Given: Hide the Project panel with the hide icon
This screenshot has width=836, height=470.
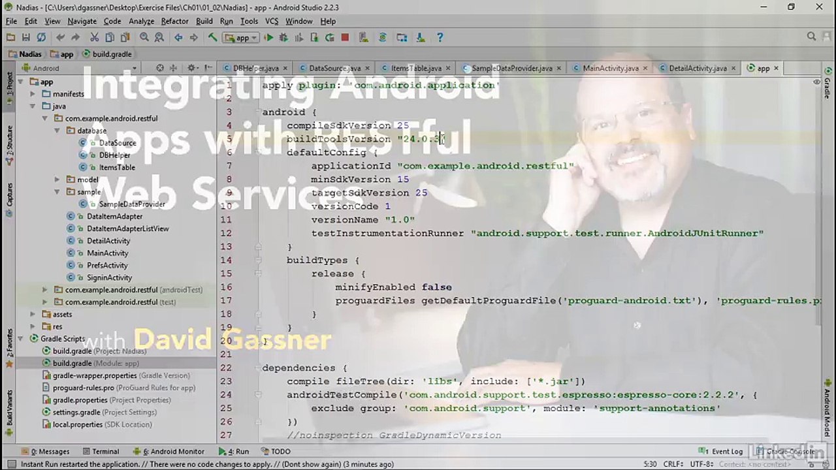Looking at the screenshot, I should tap(208, 68).
